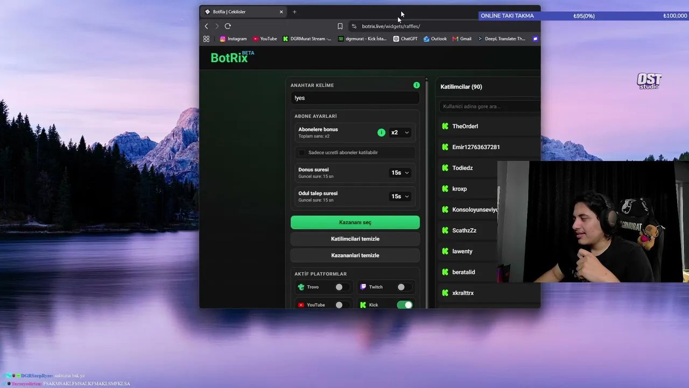Check Sadece ucretli aboneler katilabilir
The width and height of the screenshot is (689, 388).
[x=302, y=153]
